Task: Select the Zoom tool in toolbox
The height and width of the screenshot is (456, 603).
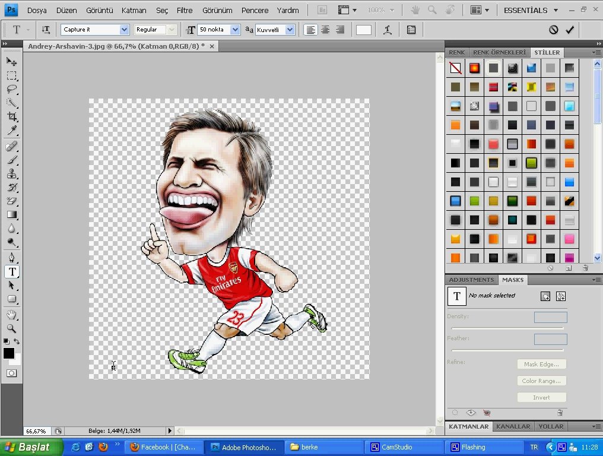Action: (11, 328)
